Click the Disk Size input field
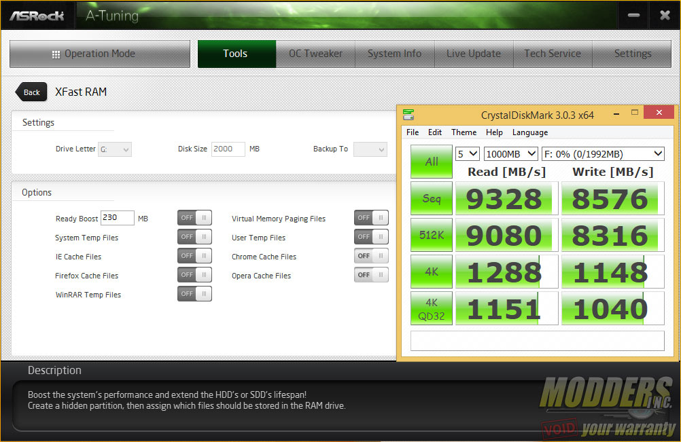The height and width of the screenshot is (442, 681). coord(228,149)
